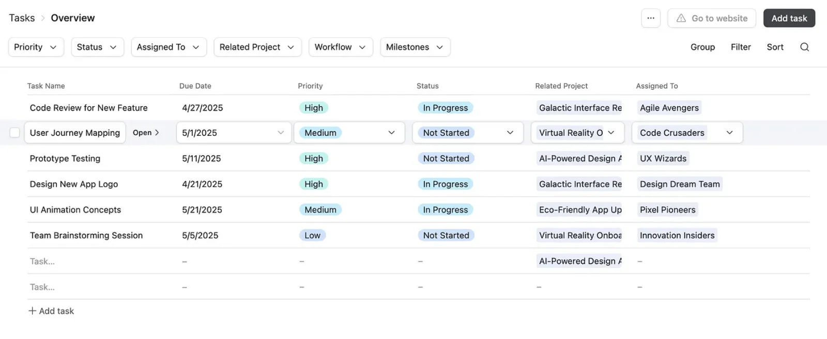Expand the Not Started status dropdown
The image size is (827, 339).
coord(510,133)
